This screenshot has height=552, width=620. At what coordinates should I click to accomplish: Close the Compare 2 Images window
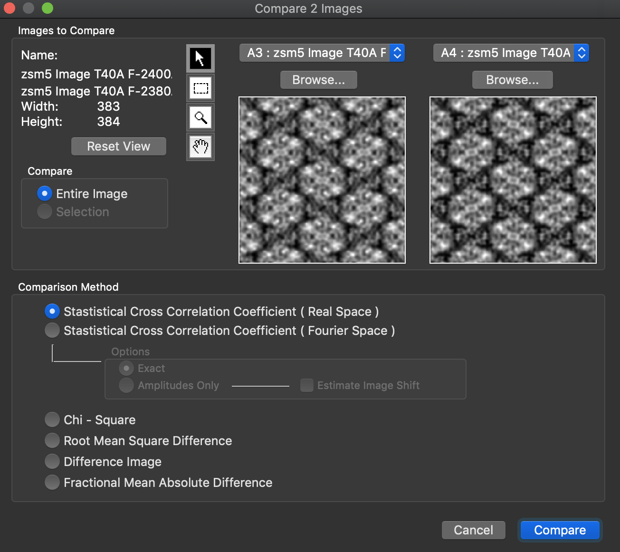tap(10, 8)
